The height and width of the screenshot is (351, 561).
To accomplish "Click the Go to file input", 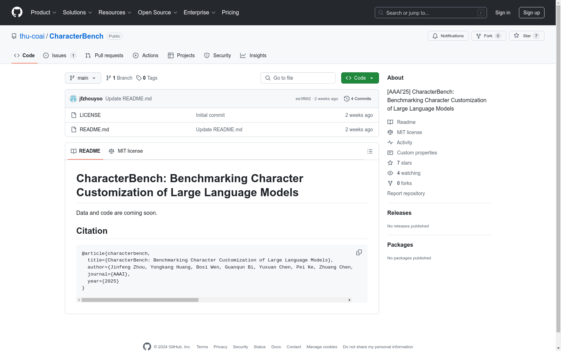I will [298, 78].
